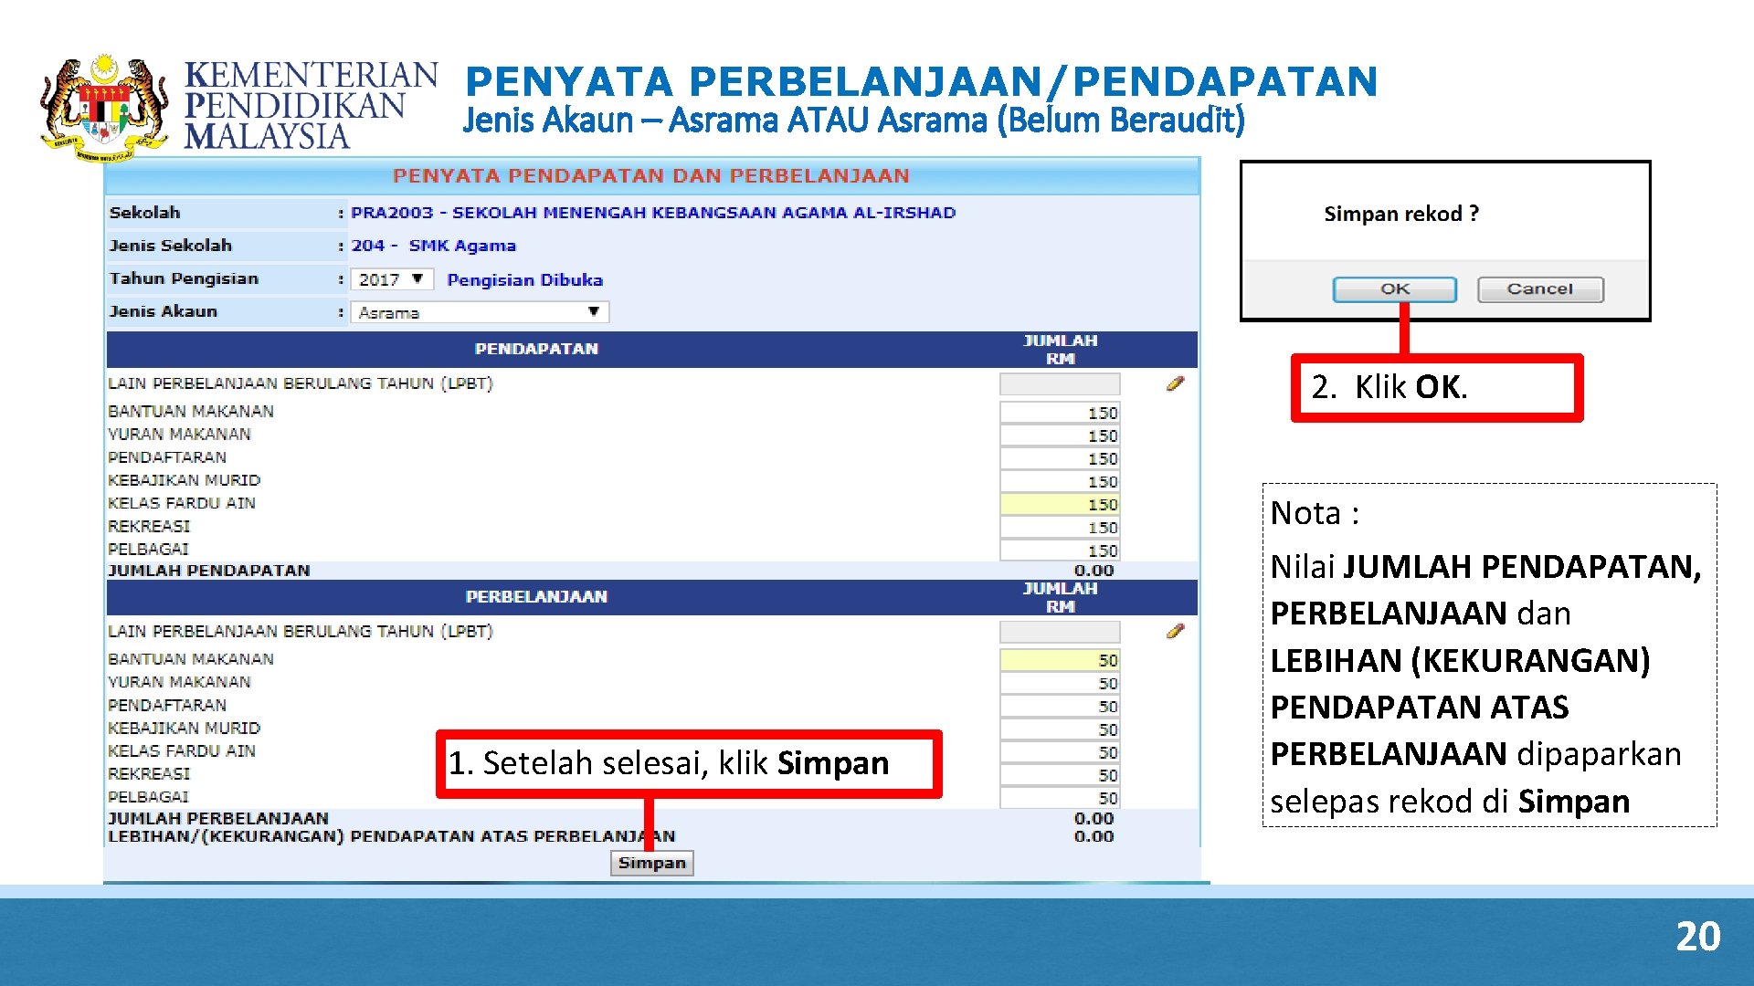Click Pendapatan Rekreasi amount field
This screenshot has height=986, width=1754.
(x=1060, y=527)
